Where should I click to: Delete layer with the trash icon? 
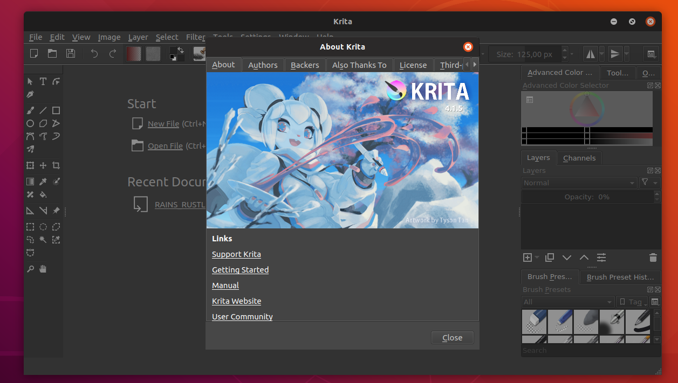click(x=653, y=257)
